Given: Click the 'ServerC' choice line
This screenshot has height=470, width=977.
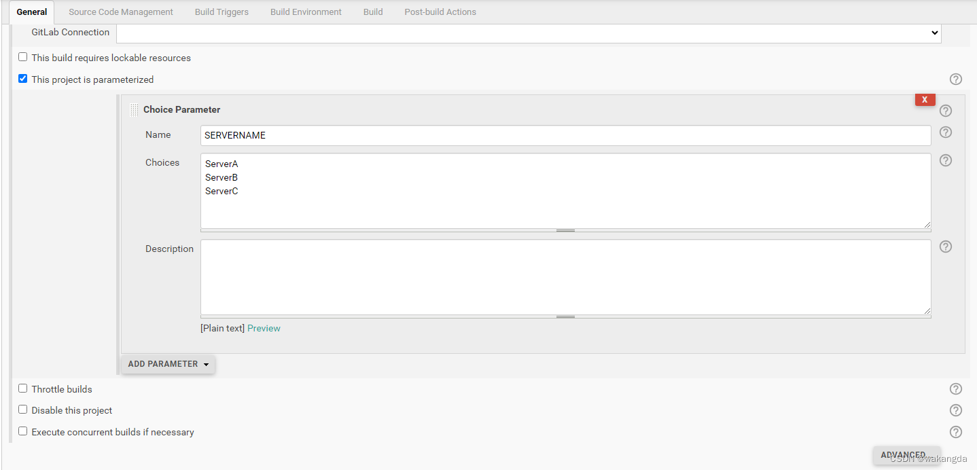Looking at the screenshot, I should pos(221,191).
